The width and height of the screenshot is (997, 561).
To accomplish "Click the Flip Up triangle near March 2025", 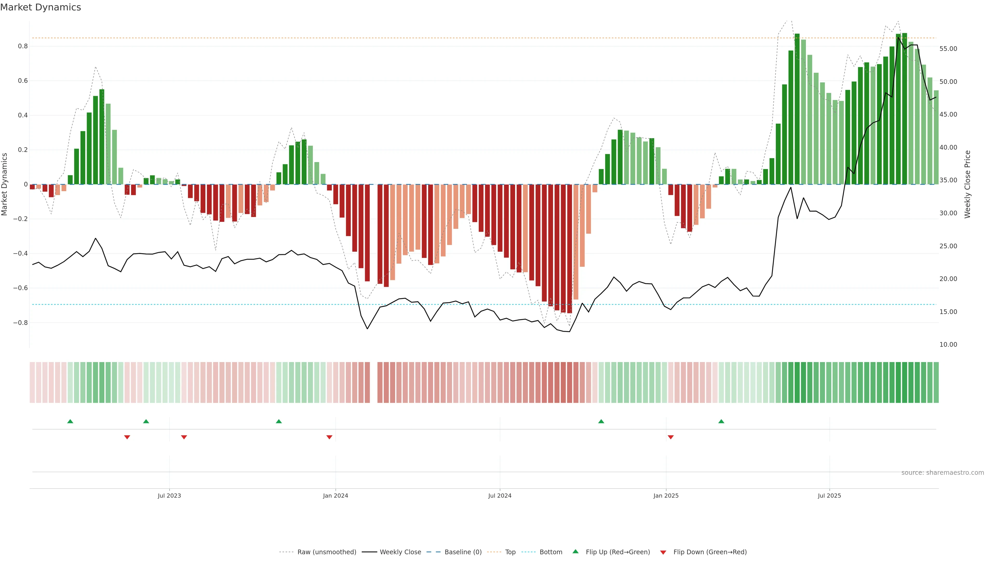I will [x=721, y=421].
